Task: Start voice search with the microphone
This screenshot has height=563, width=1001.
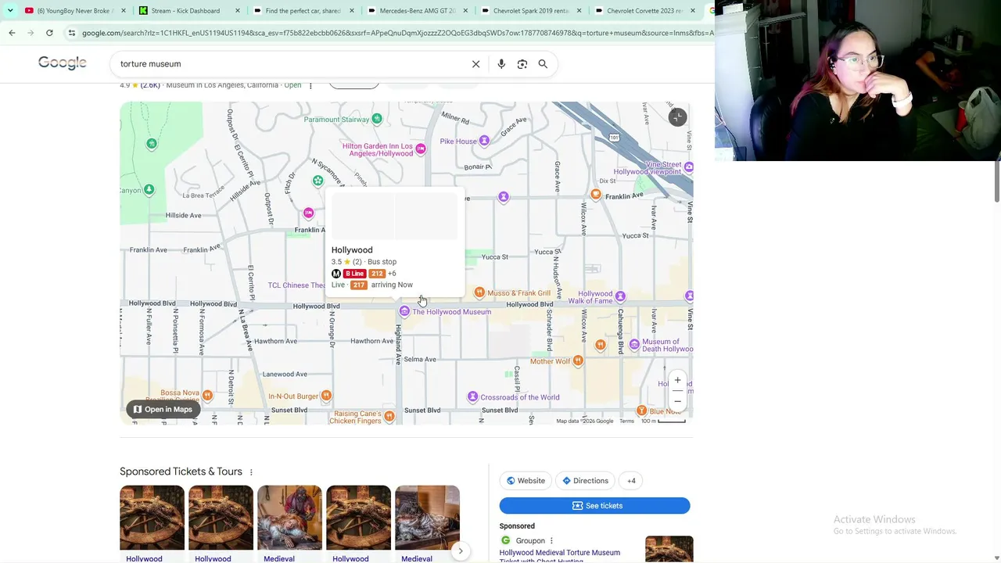Action: pos(501,64)
